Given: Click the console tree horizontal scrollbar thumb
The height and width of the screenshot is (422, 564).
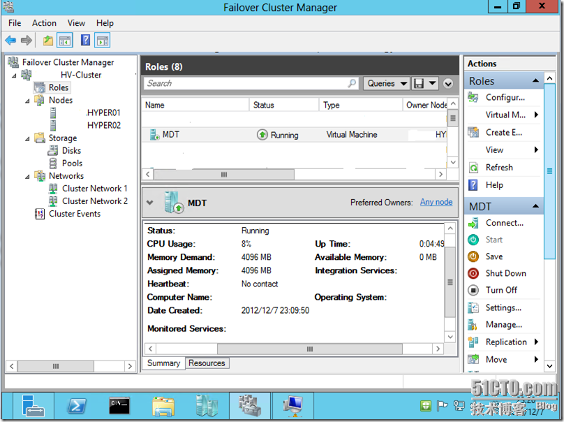Looking at the screenshot, I should [56, 366].
